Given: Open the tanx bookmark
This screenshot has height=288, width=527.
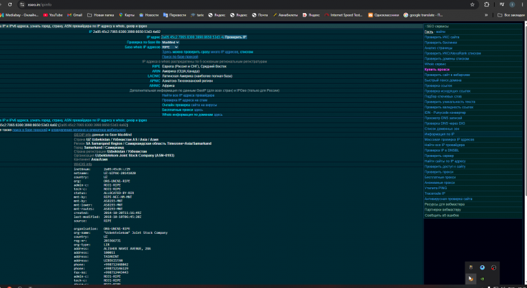Looking at the screenshot, I should point(198,15).
